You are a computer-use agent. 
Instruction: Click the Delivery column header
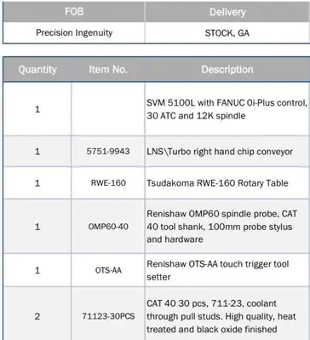point(227,12)
